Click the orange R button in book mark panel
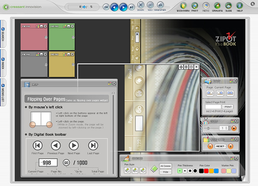Screen dimensions: 258x186 (x=230, y=146)
